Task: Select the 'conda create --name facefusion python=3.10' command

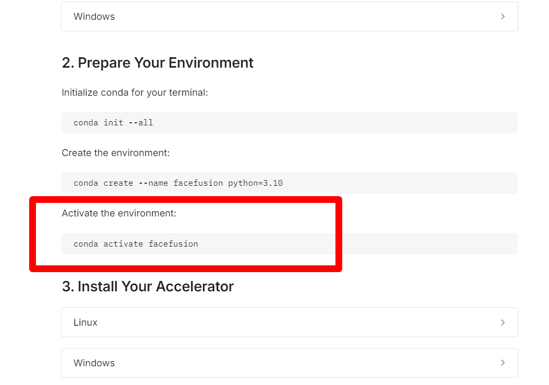Action: [x=178, y=183]
